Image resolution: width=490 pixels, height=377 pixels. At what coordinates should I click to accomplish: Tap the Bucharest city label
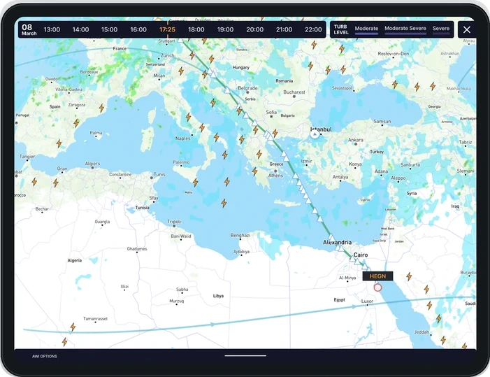click(294, 92)
